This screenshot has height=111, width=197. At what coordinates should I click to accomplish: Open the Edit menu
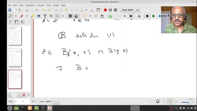tap(15, 5)
